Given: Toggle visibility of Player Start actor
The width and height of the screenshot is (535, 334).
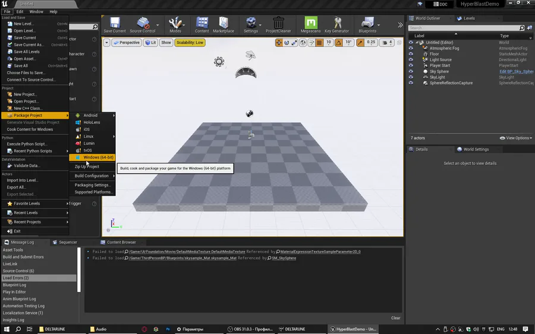Looking at the screenshot, I should (411, 65).
